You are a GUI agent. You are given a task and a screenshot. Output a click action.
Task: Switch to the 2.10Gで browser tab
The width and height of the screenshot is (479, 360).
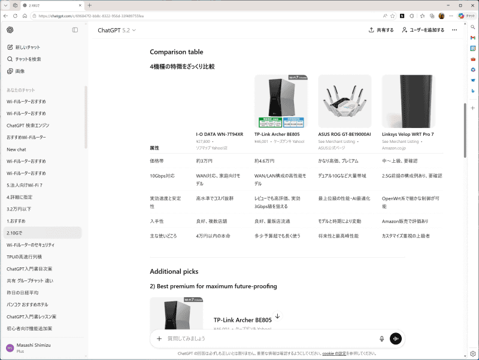[x=35, y=5]
